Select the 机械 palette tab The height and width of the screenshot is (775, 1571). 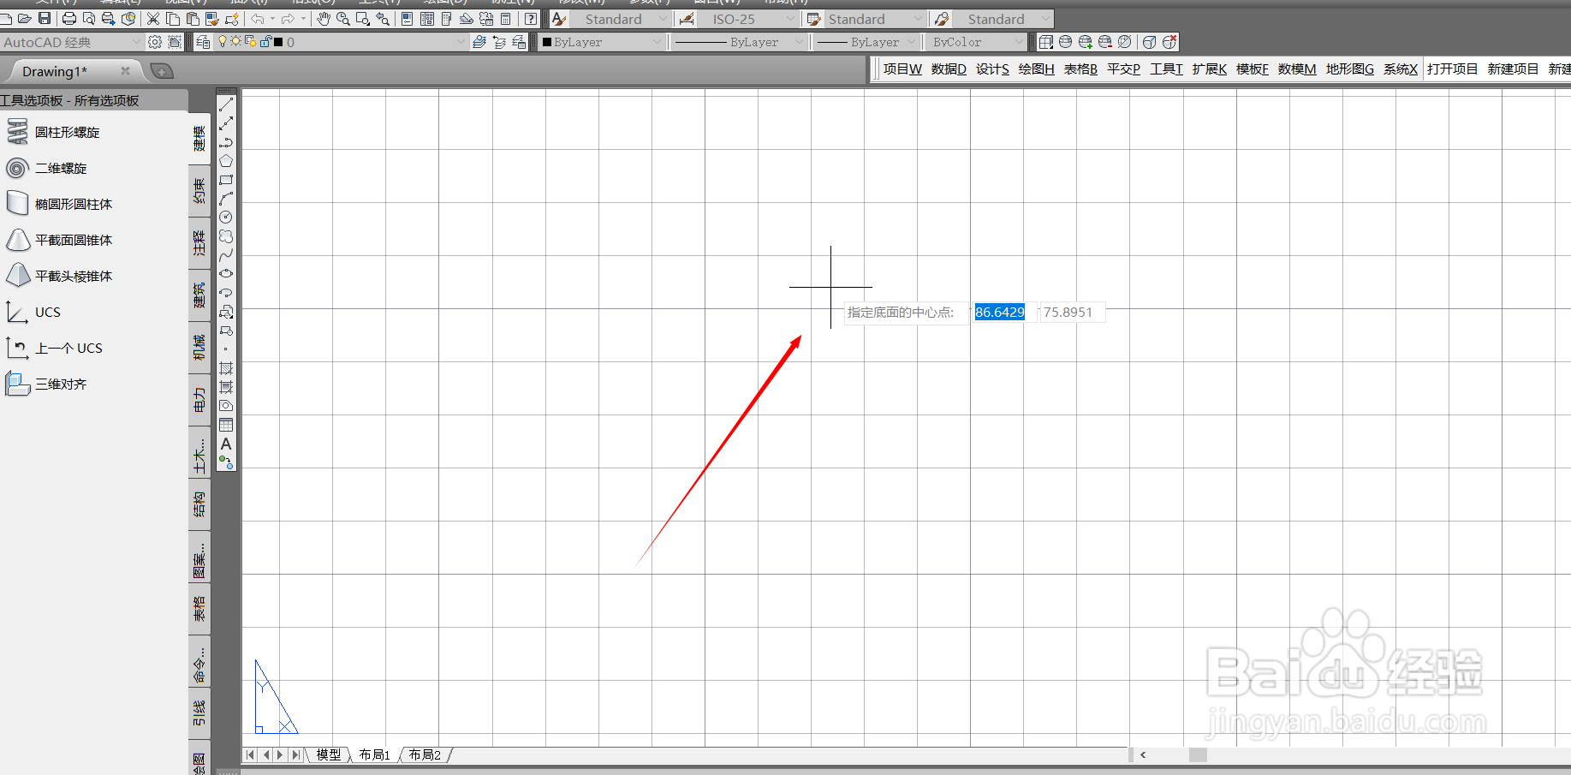click(199, 348)
